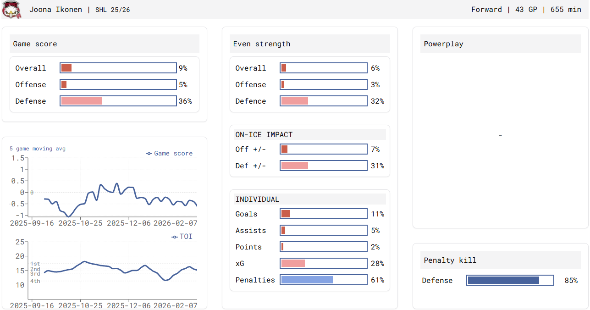Click the Penalty kill section header
Viewport: 590px width, 310px height.
point(500,260)
